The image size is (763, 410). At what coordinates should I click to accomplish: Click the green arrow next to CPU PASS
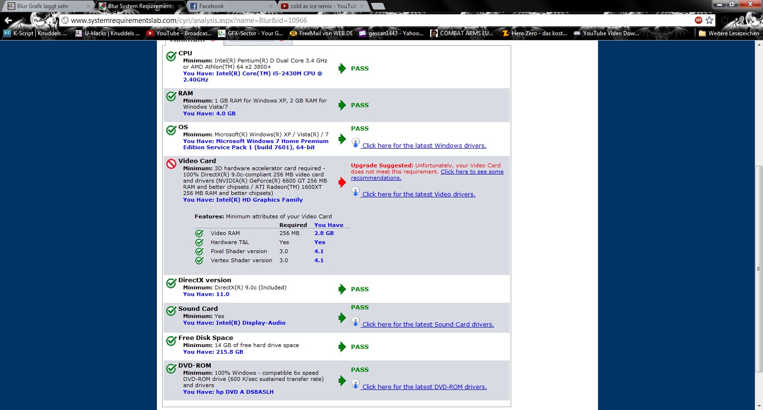coord(342,68)
